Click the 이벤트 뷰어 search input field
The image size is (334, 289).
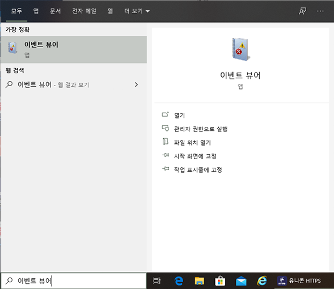click(x=74, y=281)
